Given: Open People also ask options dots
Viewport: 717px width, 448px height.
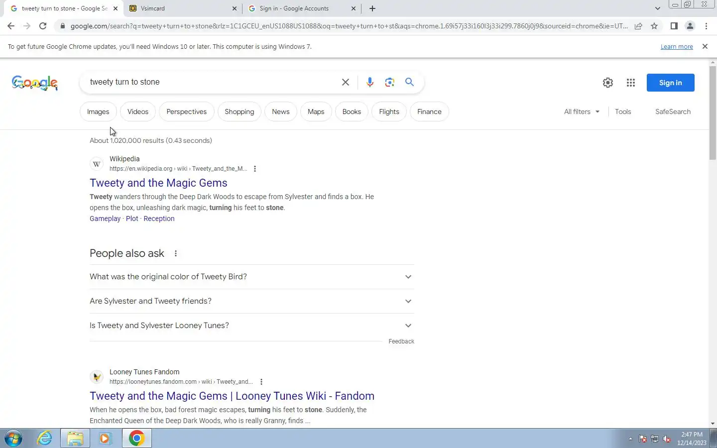Looking at the screenshot, I should click(x=176, y=253).
